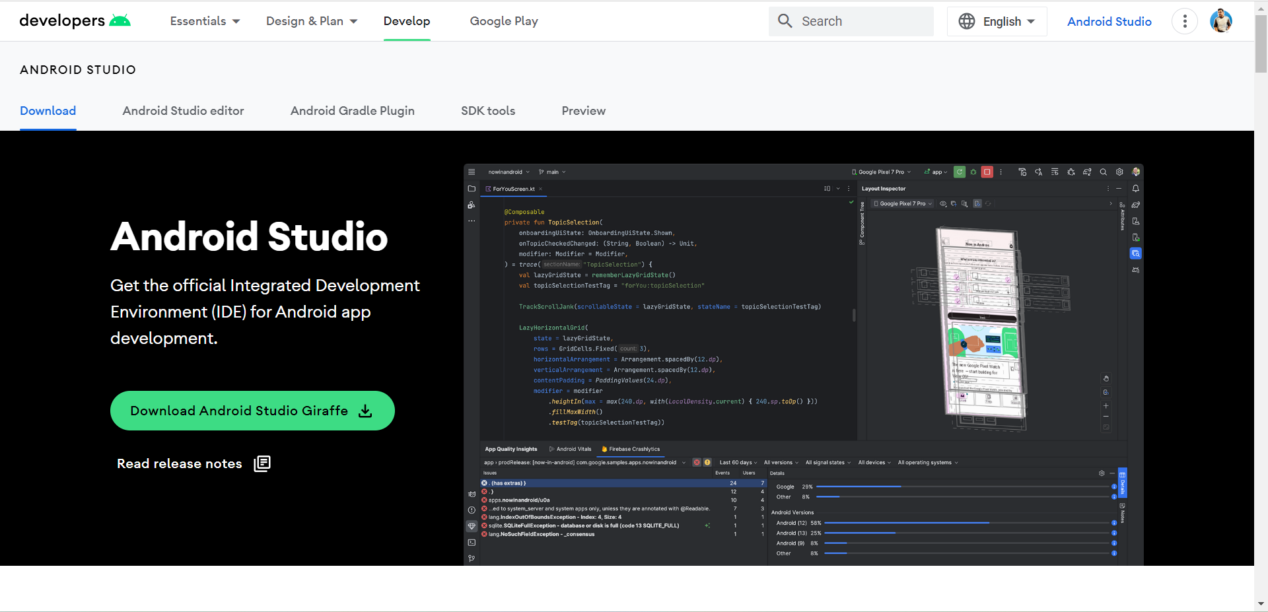Click Download Android Studio Giraffe button
The width and height of the screenshot is (1268, 612).
252,411
